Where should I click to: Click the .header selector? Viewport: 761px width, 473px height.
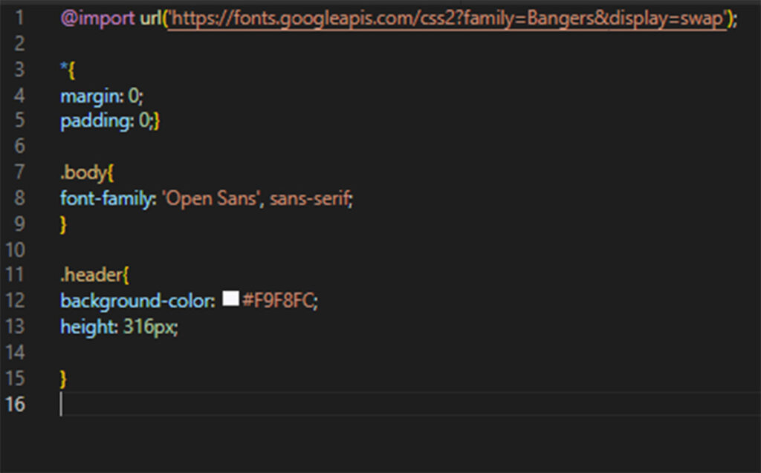[90, 275]
